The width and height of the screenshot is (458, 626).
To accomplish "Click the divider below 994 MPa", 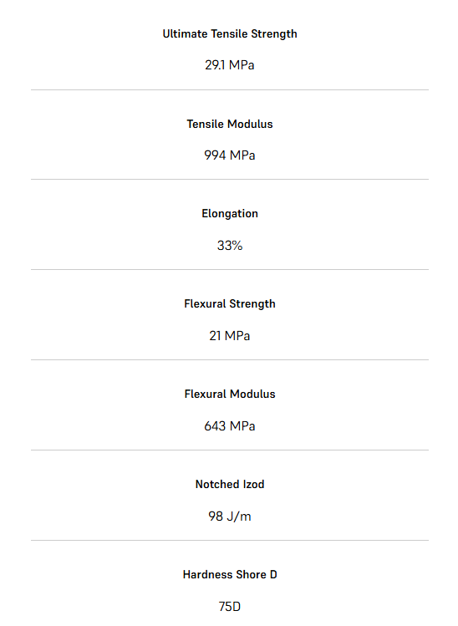I will 230,179.
